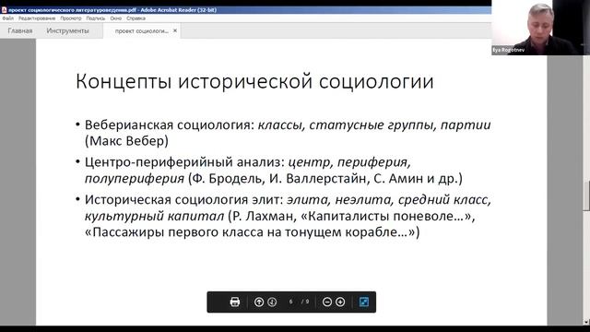Click the current page number field

291,302
